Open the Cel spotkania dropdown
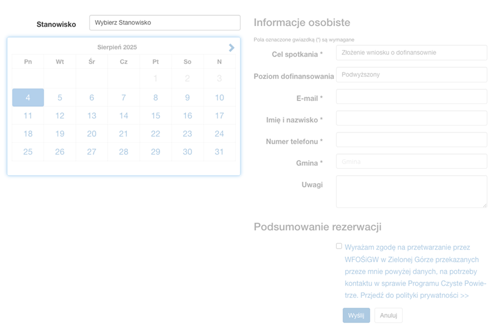This screenshot has width=500, height=329. tap(411, 53)
